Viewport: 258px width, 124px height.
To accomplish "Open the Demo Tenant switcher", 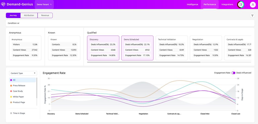I will [x=43, y=5].
